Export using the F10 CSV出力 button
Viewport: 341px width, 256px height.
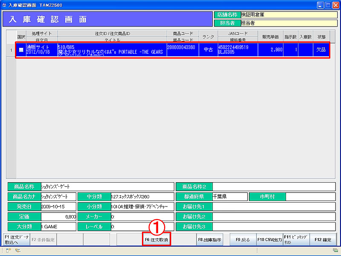tap(269, 240)
